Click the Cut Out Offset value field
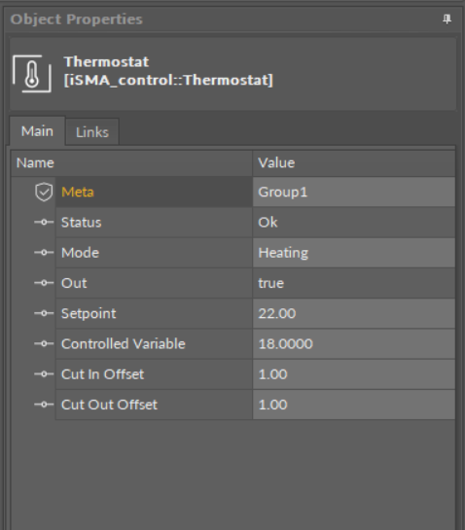The image size is (465, 530). [354, 405]
